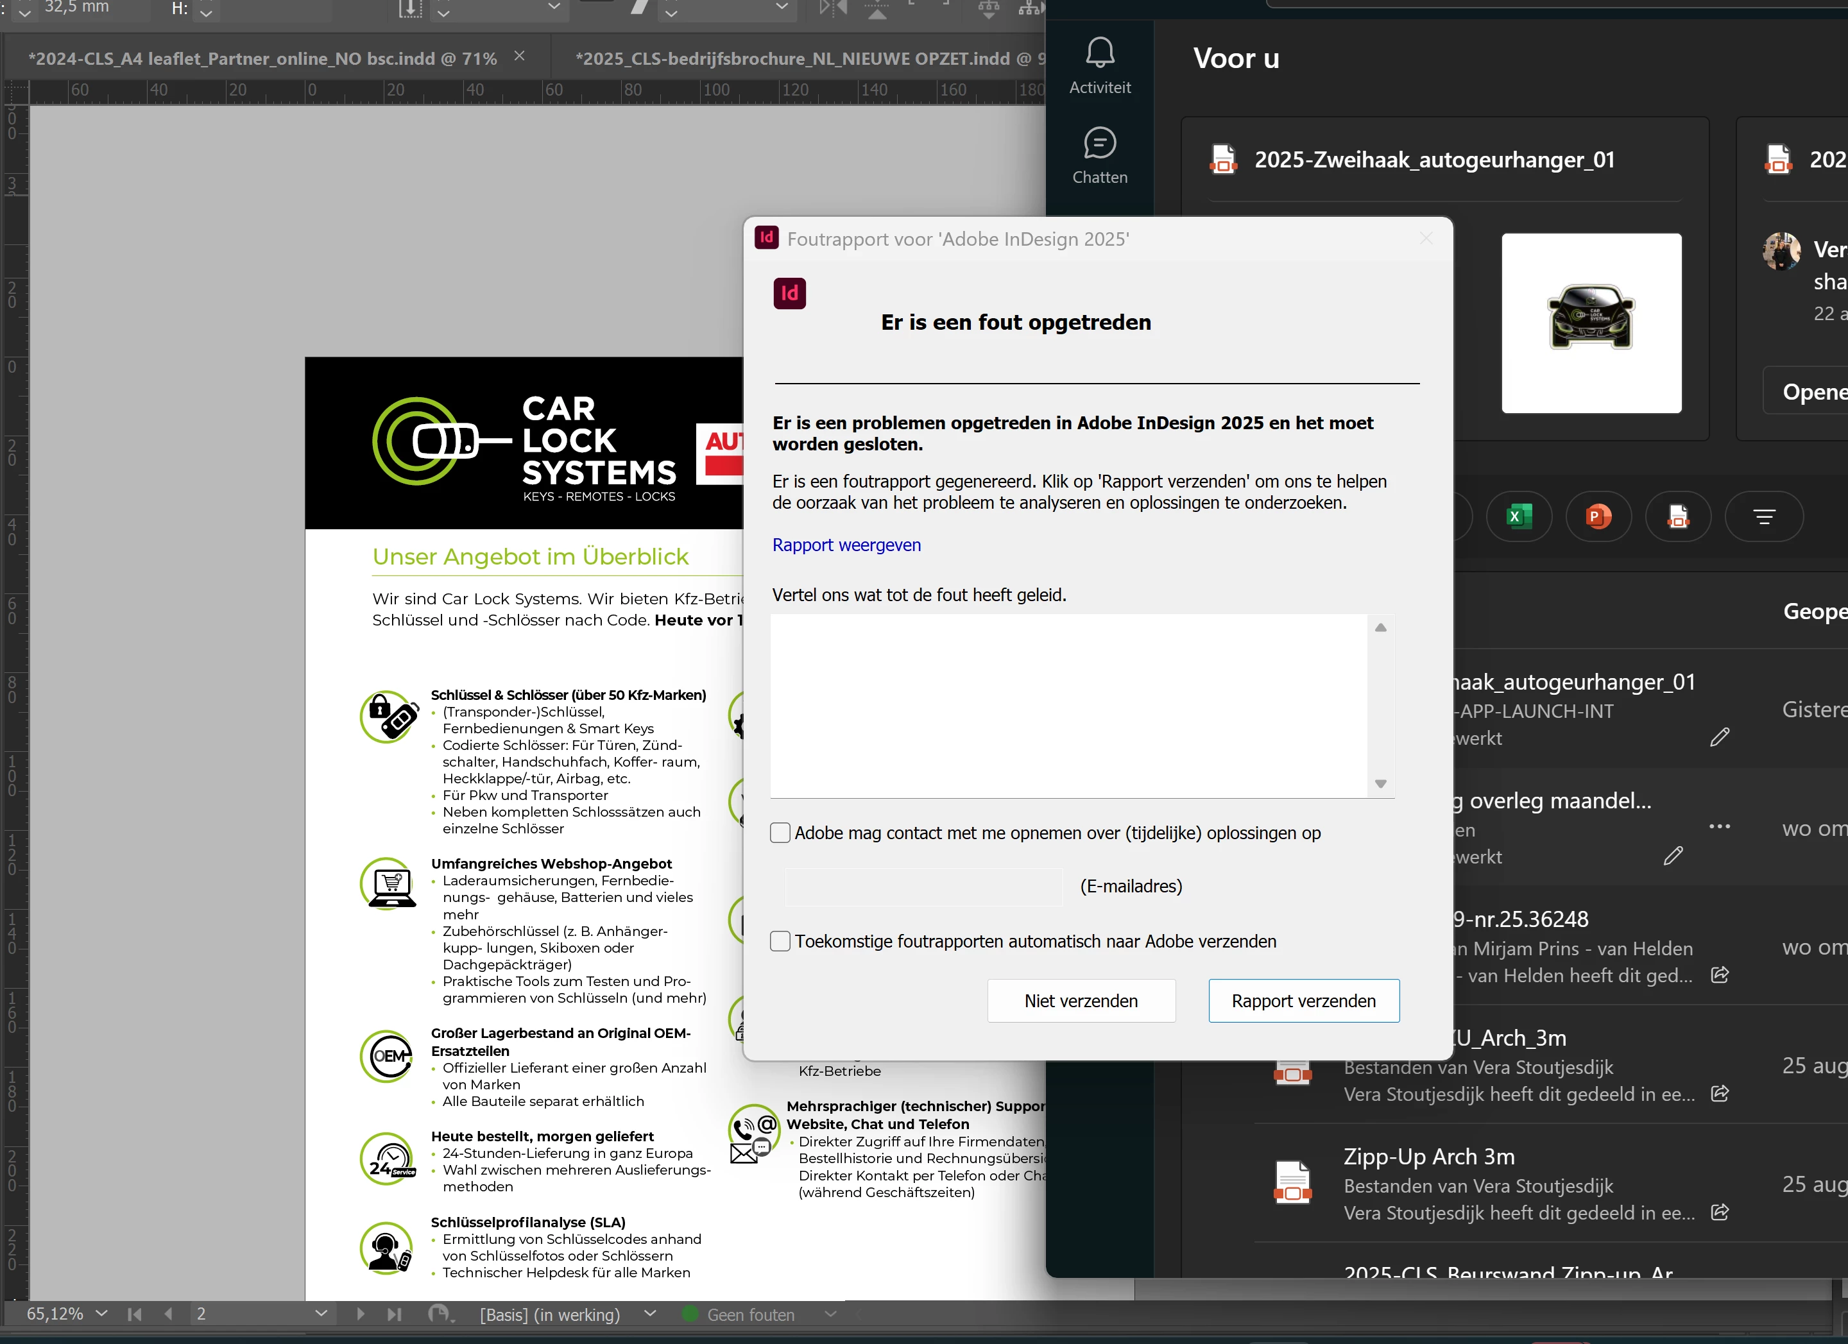Screen dimensions: 1848x1344
Task: Open the zoom percentage dropdown
Action: 102,1313
